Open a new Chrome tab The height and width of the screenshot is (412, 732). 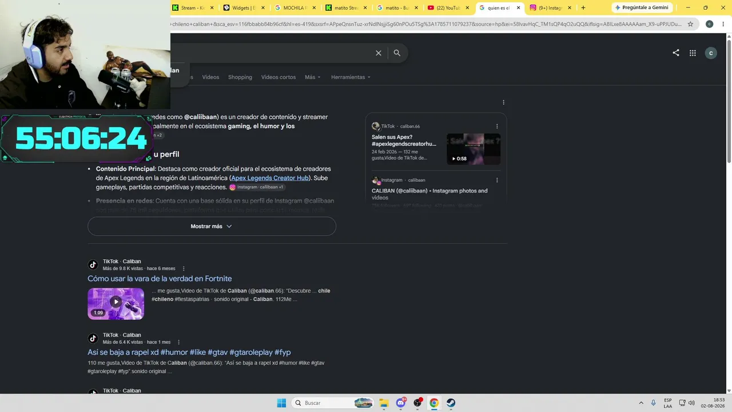point(583,8)
